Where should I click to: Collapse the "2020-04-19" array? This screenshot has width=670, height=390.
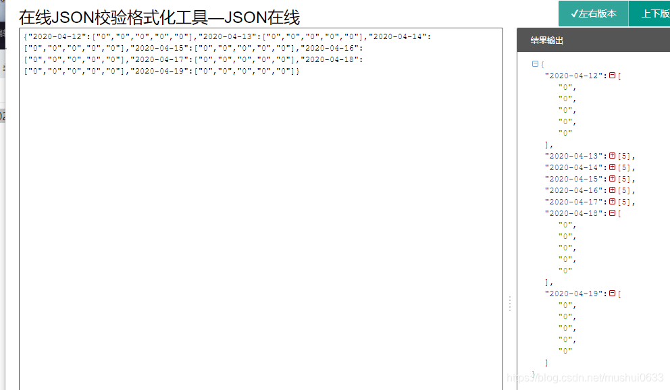click(613, 294)
